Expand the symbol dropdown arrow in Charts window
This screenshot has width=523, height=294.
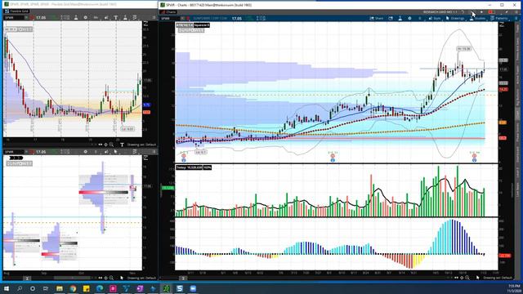pos(182,18)
